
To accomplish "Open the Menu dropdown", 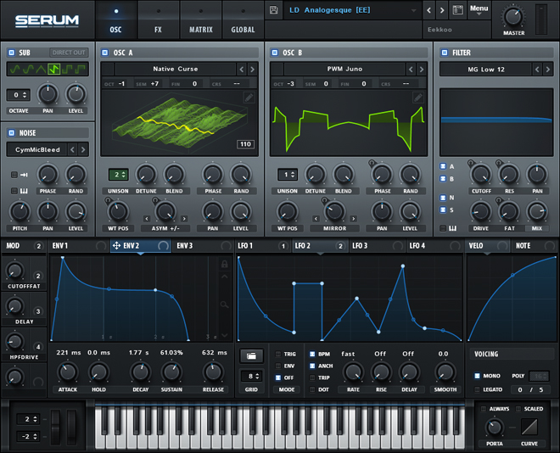I will pos(479,10).
